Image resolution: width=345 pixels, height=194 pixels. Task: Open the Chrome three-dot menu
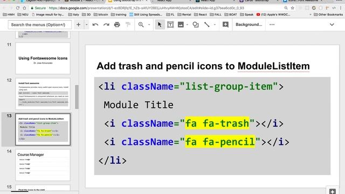tap(341, 8)
